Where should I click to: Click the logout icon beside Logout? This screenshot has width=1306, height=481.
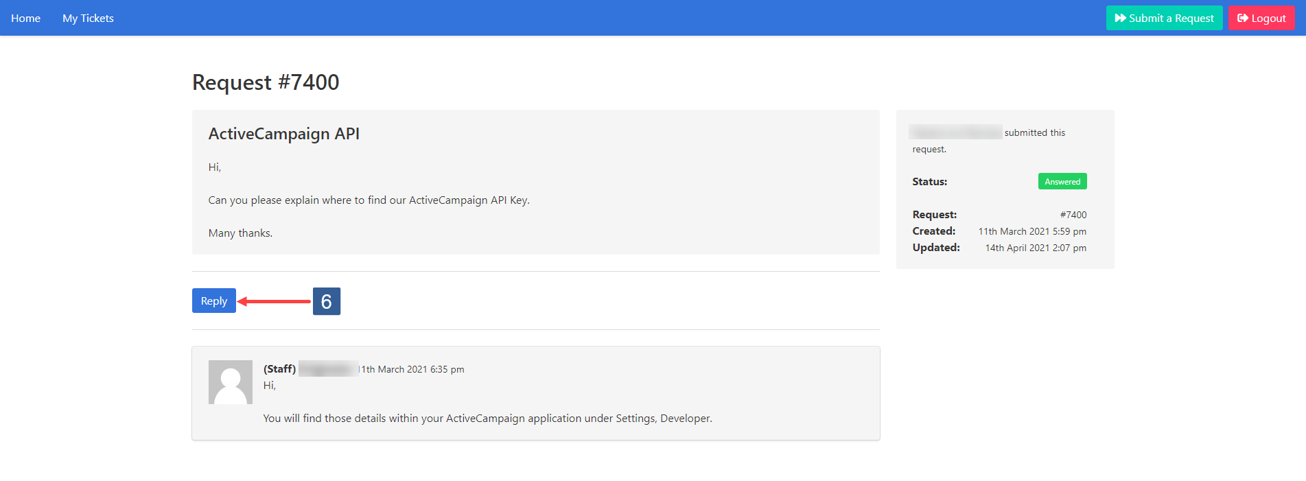coord(1242,18)
